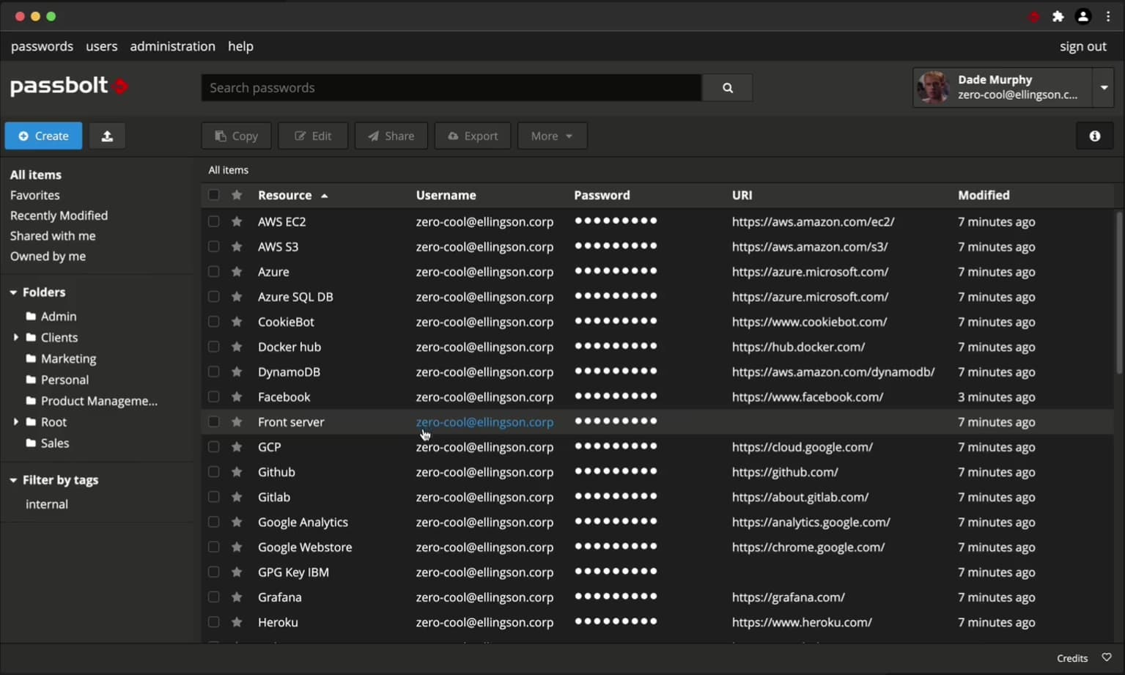The height and width of the screenshot is (675, 1125).
Task: Click the search magnifier icon
Action: click(x=727, y=88)
